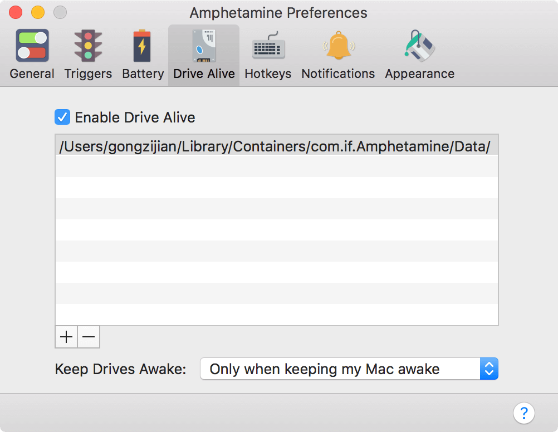Close the Amphetamine Preferences window
Screen dimensions: 558x432
click(x=16, y=12)
